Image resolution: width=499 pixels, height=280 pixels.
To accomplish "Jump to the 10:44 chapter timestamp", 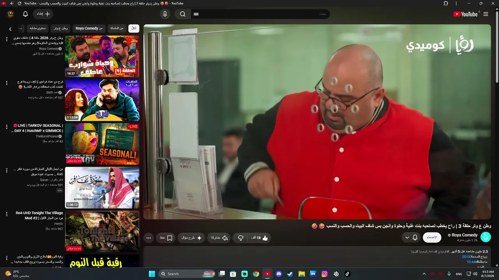I will click(471, 262).
